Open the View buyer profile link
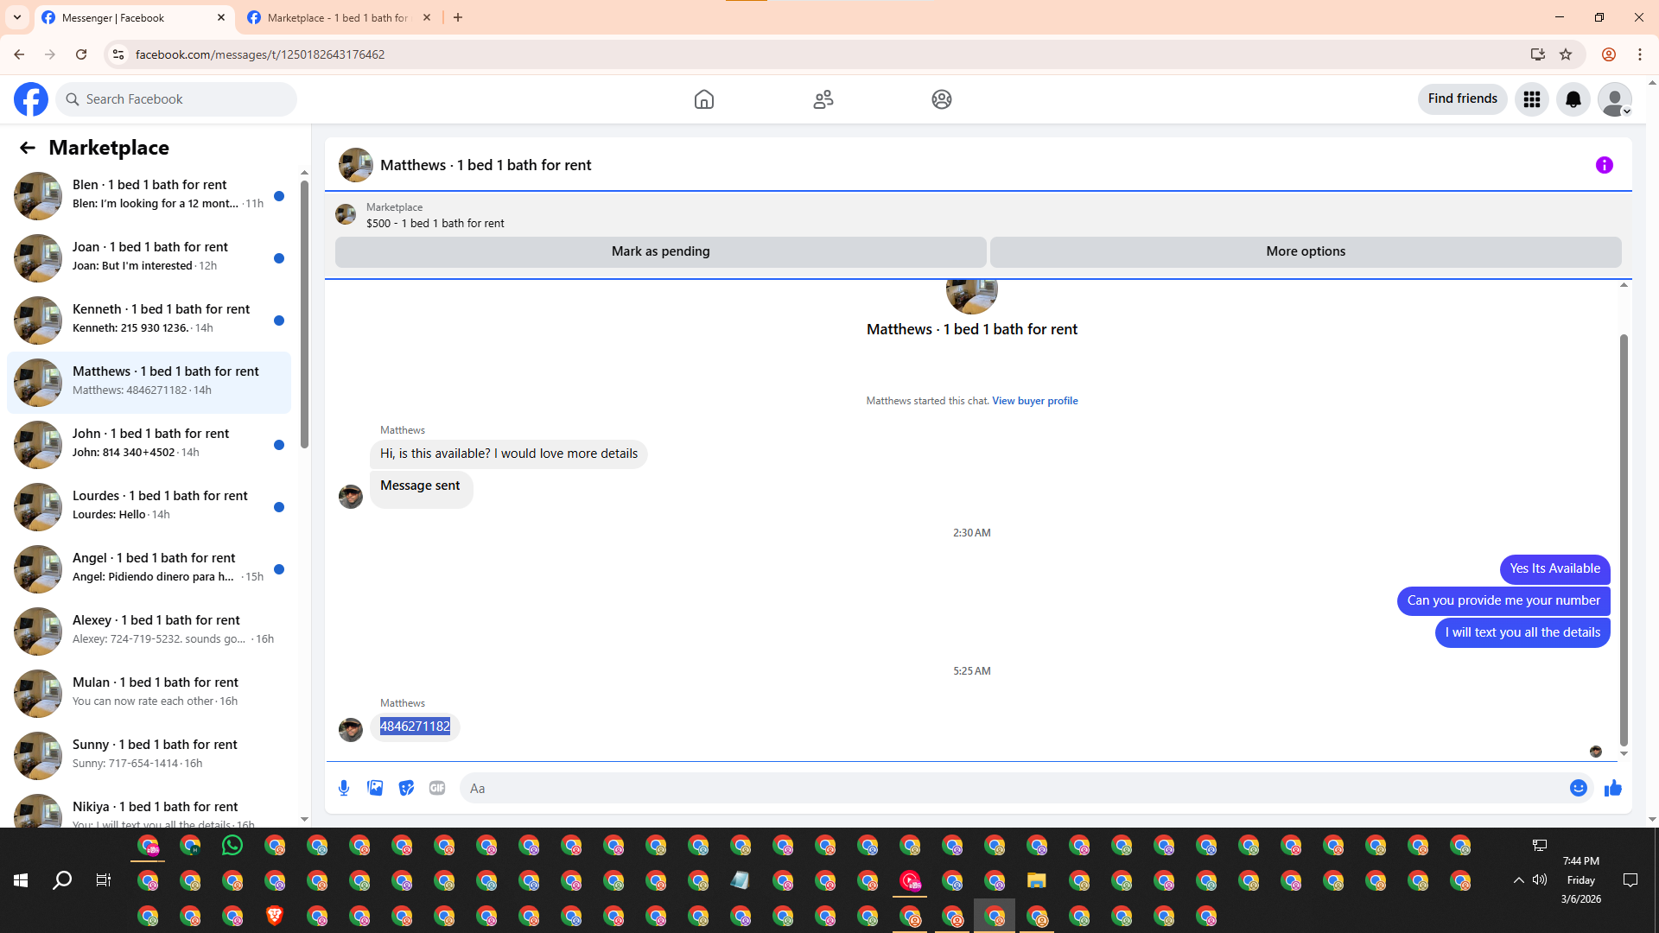Image resolution: width=1659 pixels, height=933 pixels. tap(1034, 401)
